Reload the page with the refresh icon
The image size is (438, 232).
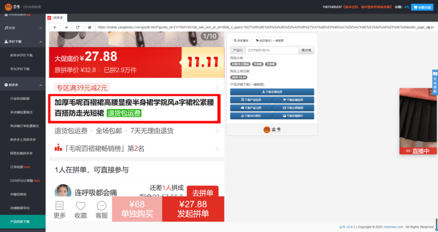coord(78,27)
